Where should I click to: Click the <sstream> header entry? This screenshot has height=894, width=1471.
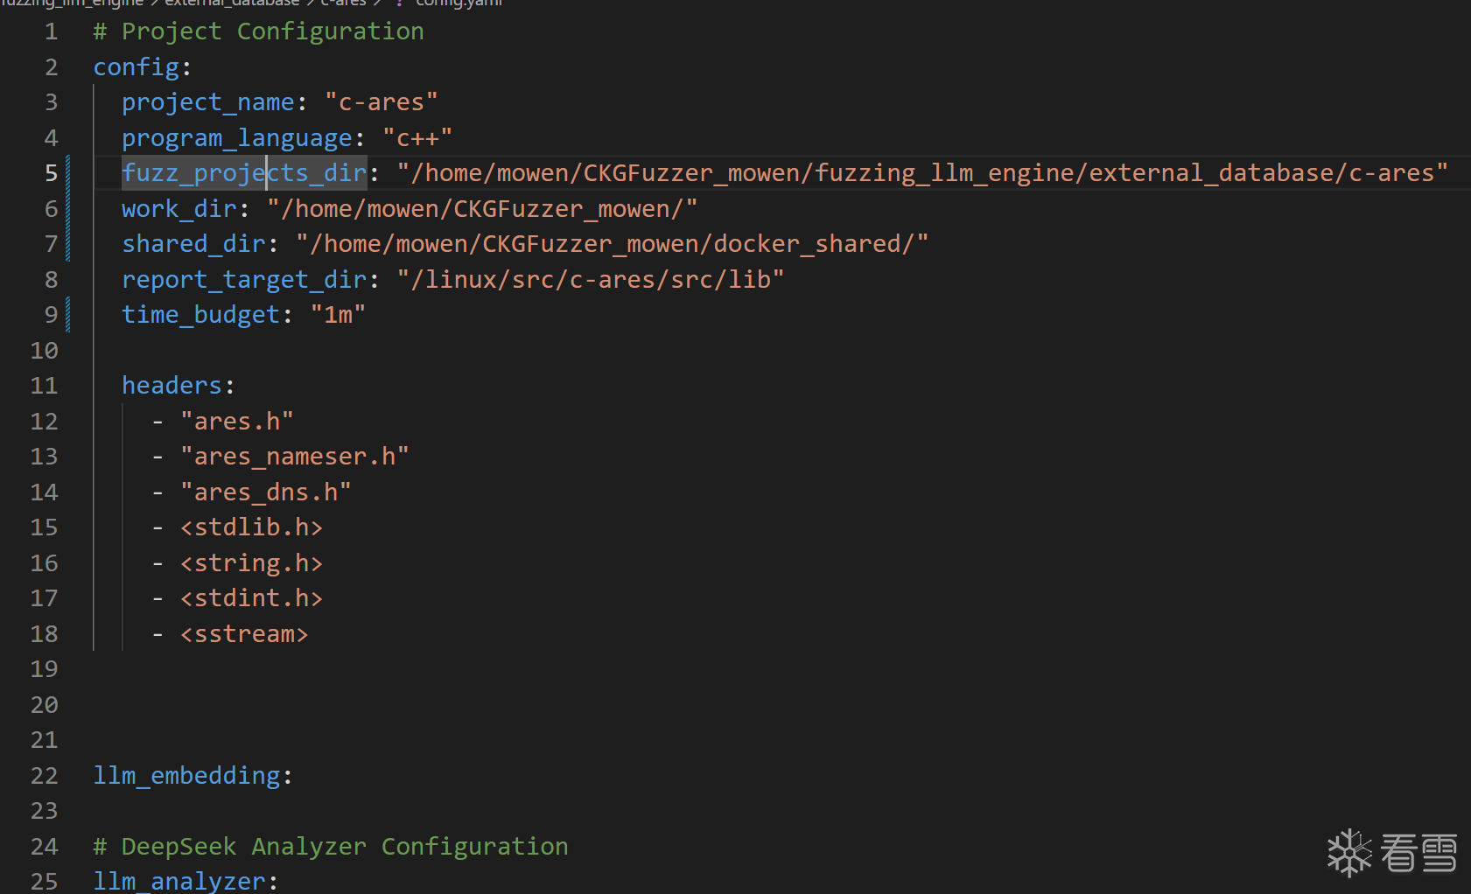[244, 634]
